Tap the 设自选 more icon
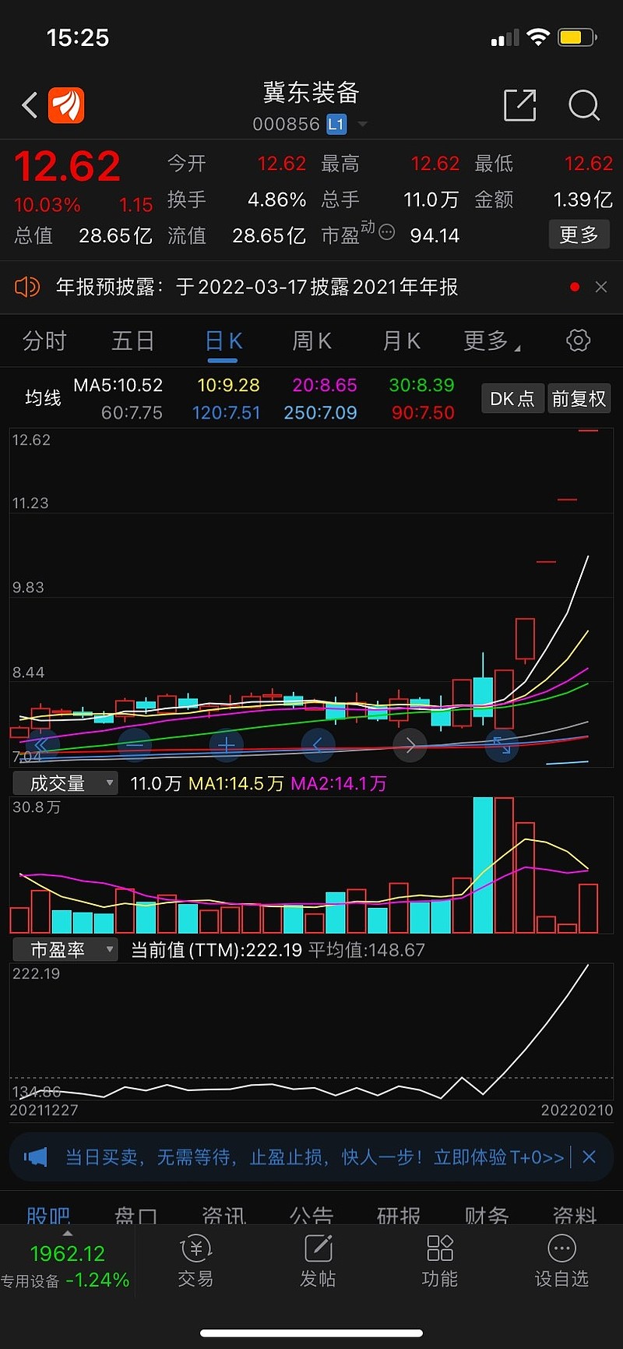Screen dimensions: 623x1349 [x=561, y=1248]
